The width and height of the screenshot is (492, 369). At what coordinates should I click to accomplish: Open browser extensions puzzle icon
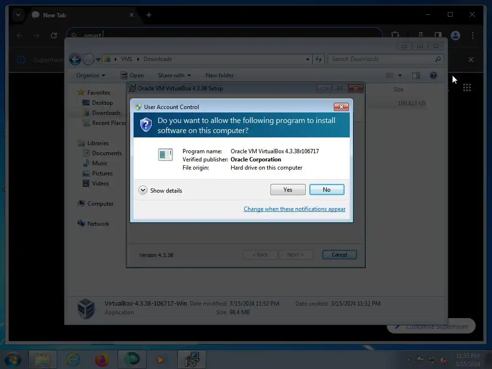395,35
